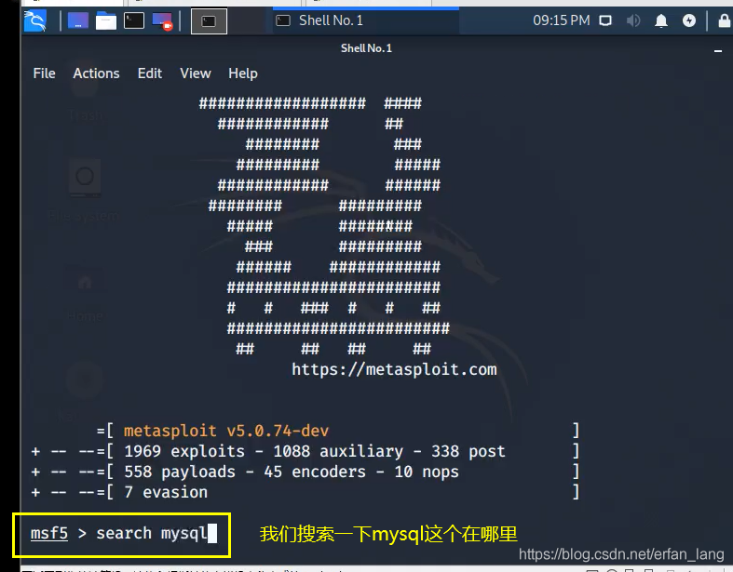Click the blue desktop icon in panel
Viewport: 733px width, 572px height.
click(78, 21)
